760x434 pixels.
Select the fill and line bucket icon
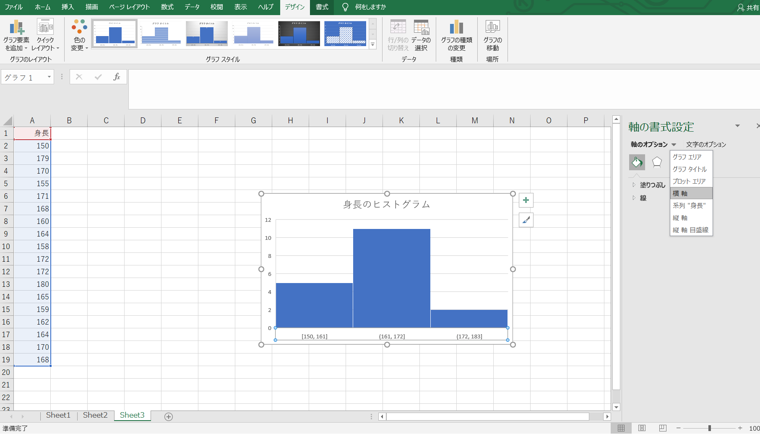pyautogui.click(x=637, y=162)
